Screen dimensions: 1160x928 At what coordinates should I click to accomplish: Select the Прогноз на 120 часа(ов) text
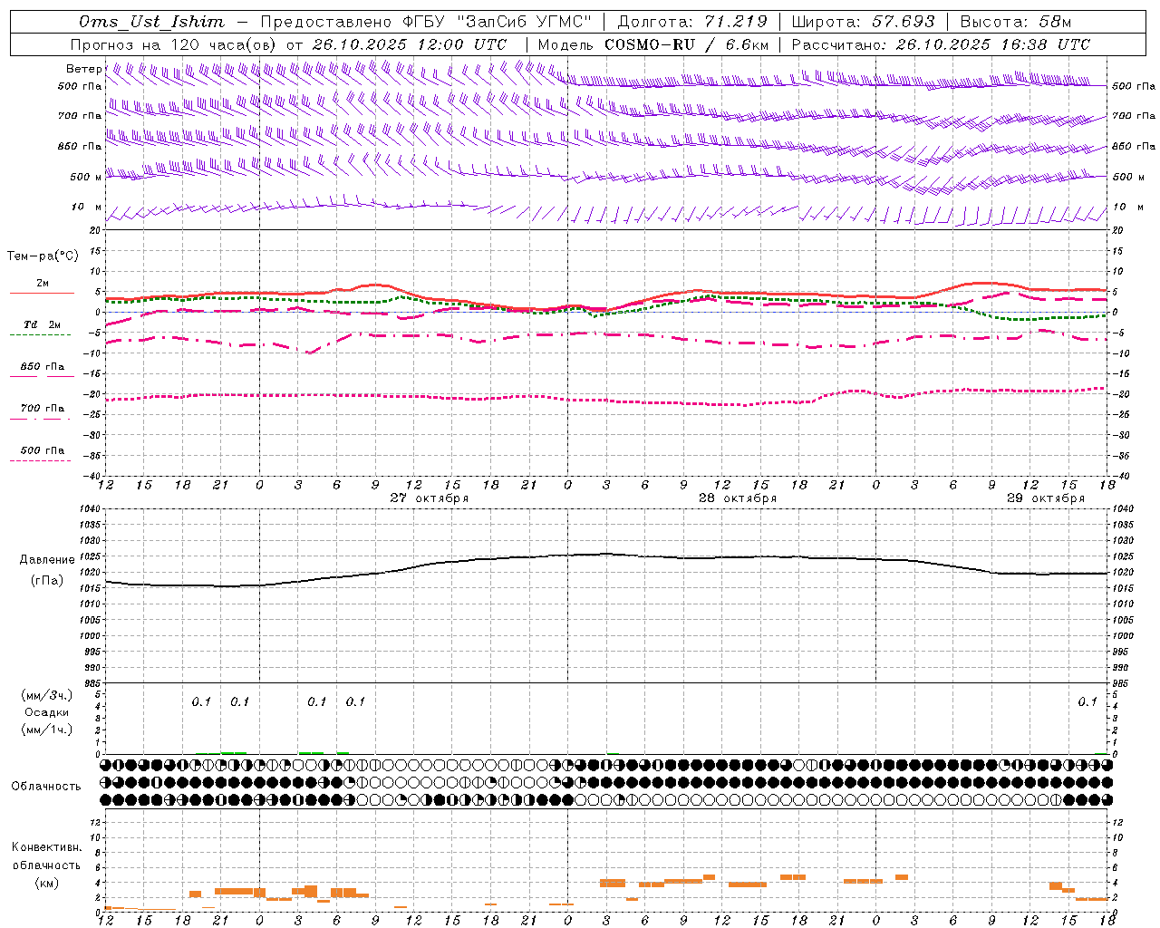[175, 44]
